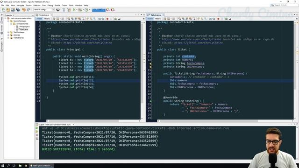
Task: Click the taskbar Search magnifier icon
Action: [8, 166]
